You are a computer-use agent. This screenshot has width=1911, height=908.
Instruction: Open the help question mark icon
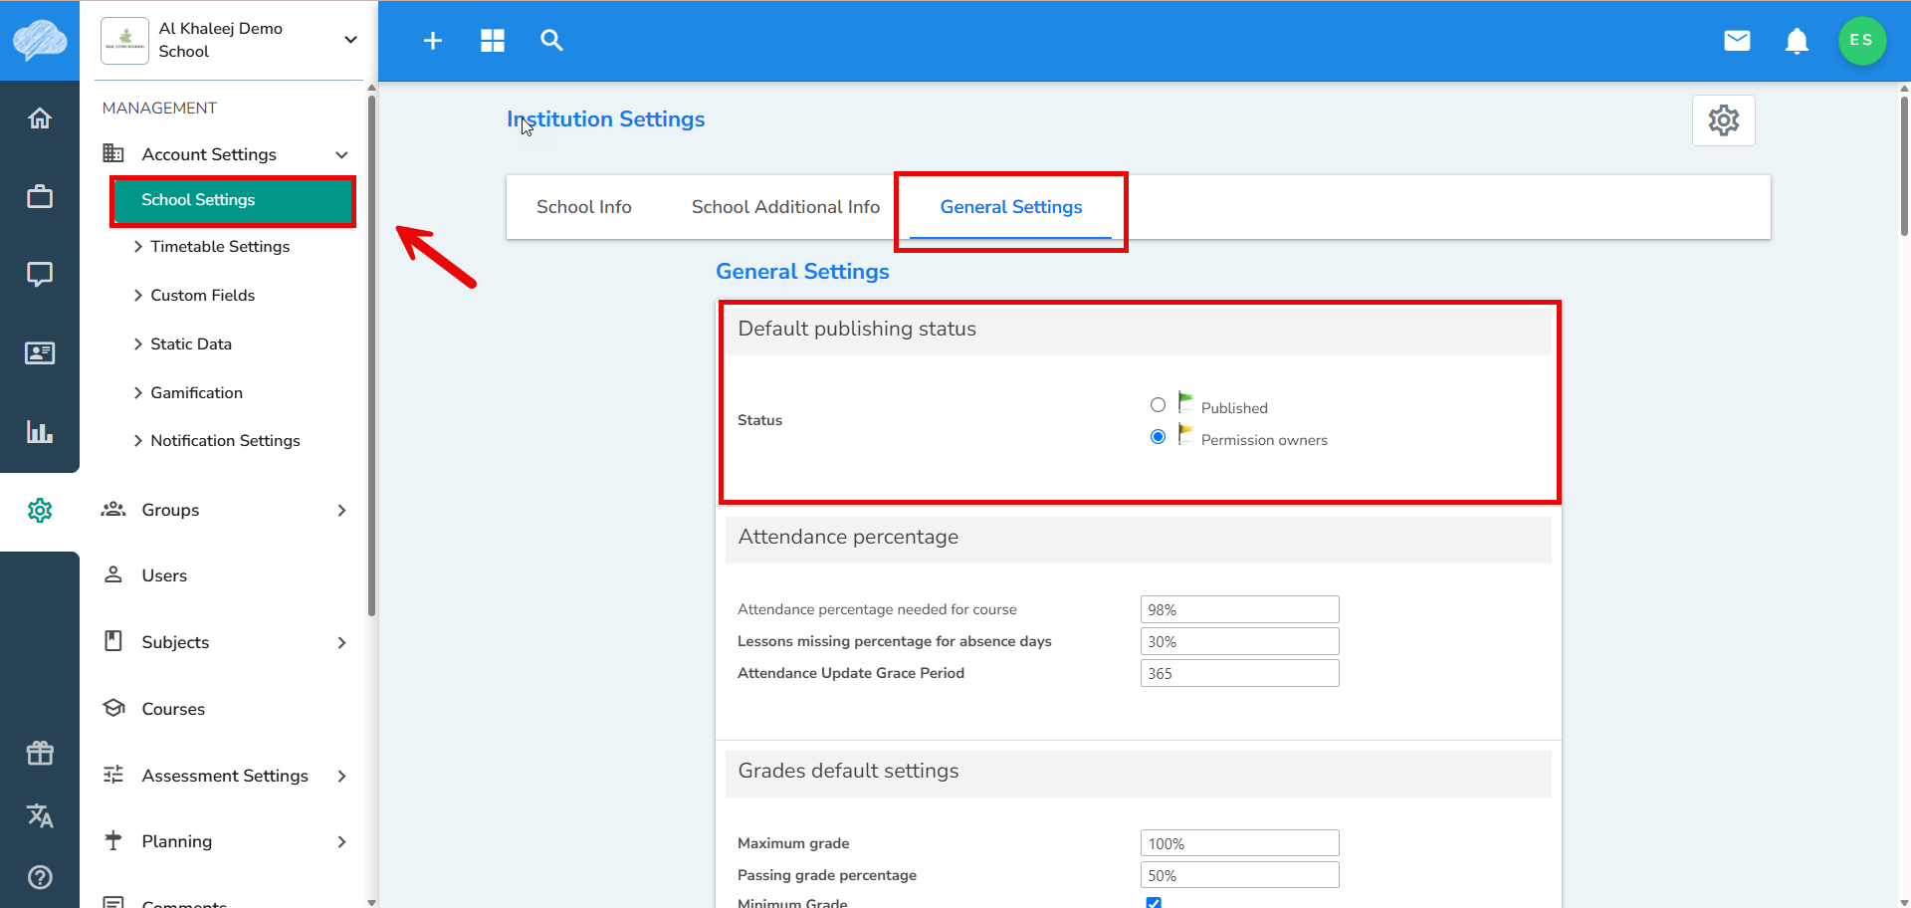tap(40, 877)
